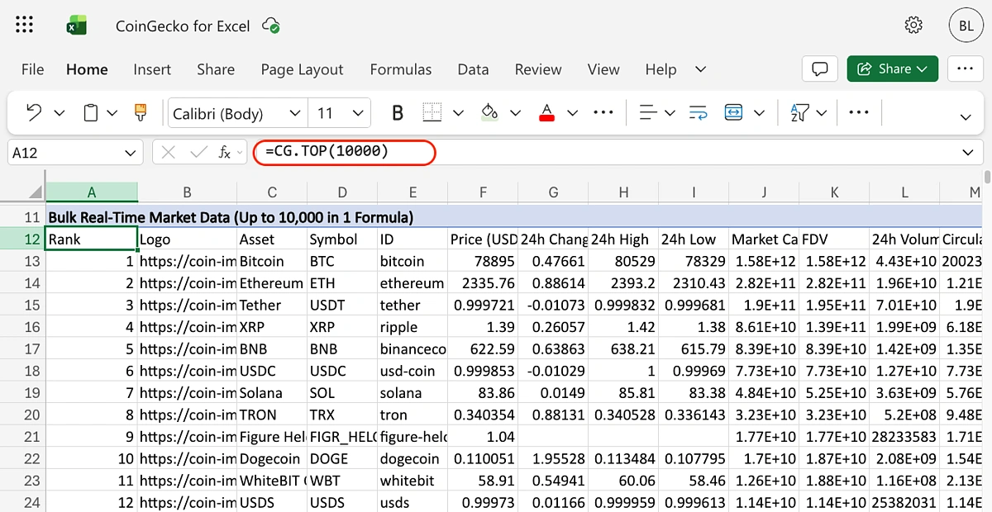Click the Share button
This screenshot has height=512, width=992.
pyautogui.click(x=893, y=69)
